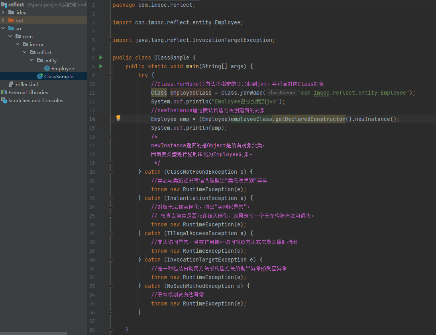Click the project panel horizontal scrollbar

click(x=34, y=333)
